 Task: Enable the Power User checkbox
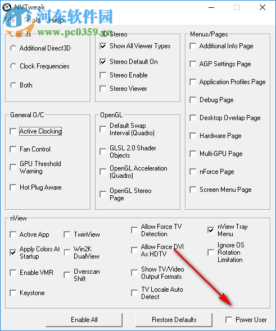tap(229, 320)
